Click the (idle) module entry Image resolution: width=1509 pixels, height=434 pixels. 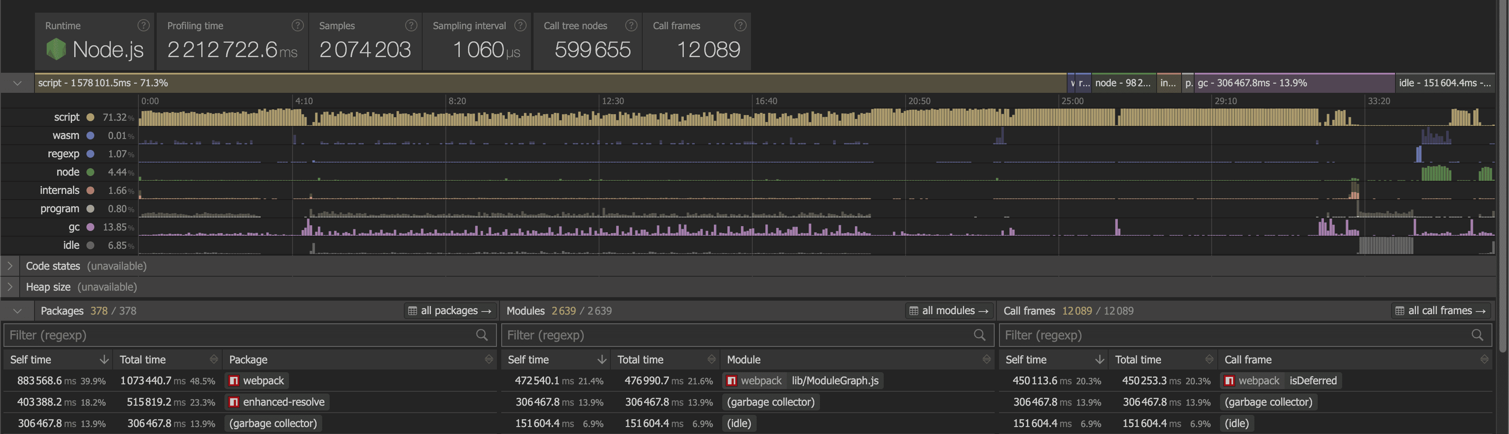[x=739, y=423]
